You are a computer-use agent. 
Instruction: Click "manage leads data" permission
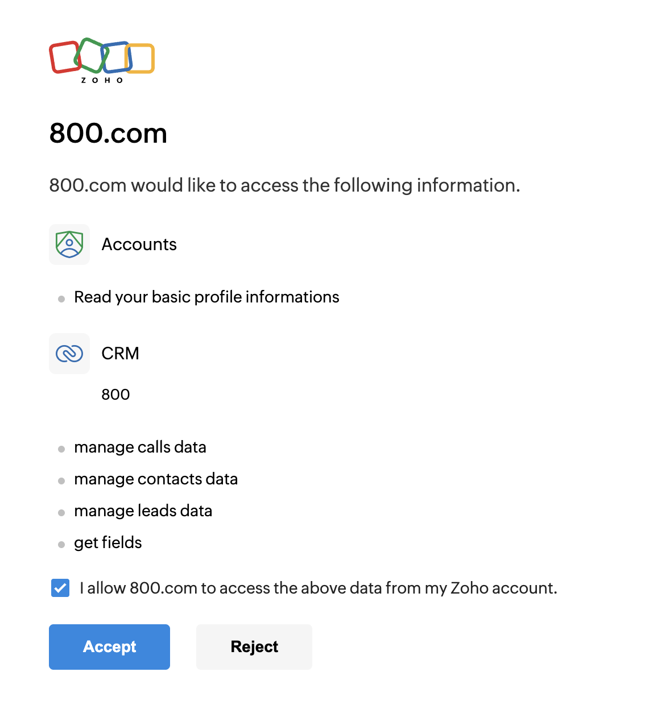point(143,511)
